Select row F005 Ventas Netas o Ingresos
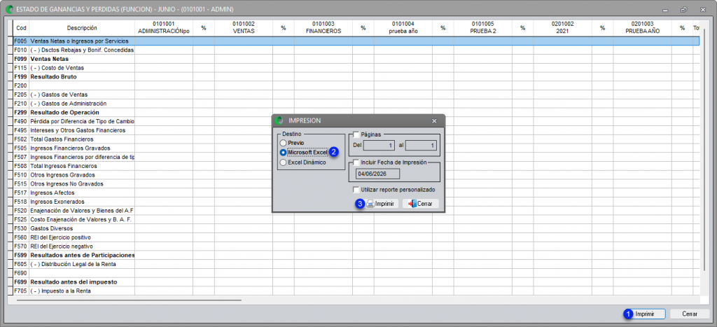 (x=356, y=41)
